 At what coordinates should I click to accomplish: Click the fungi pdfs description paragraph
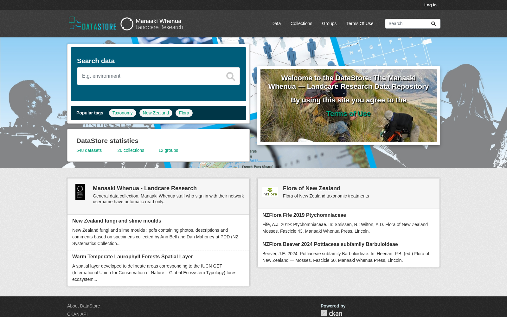pos(155,237)
